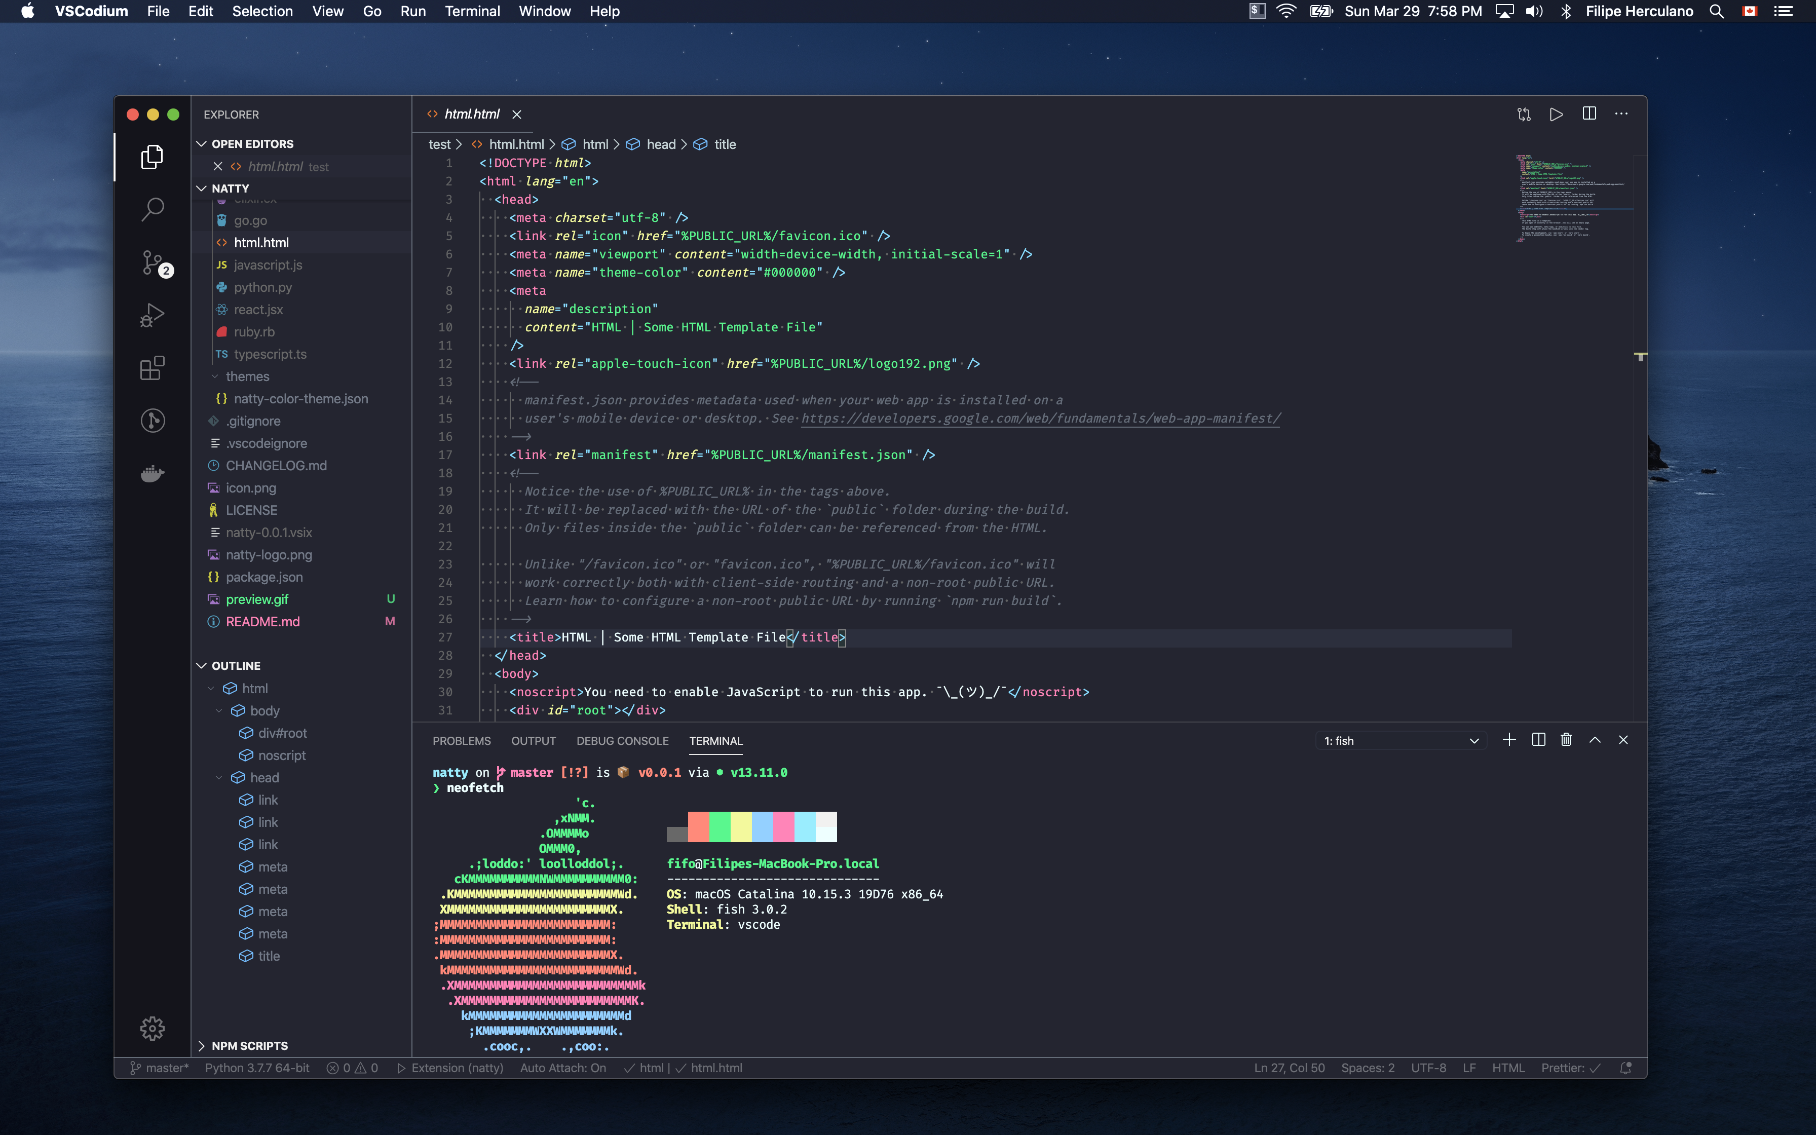The height and width of the screenshot is (1135, 1816).
Task: Click the Run play icon in editor toolbar
Action: (x=1556, y=114)
